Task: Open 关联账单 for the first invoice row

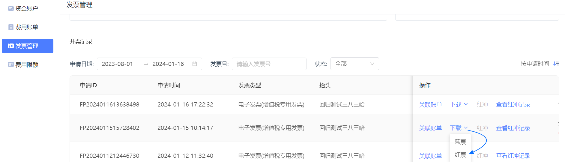Action: 430,105
